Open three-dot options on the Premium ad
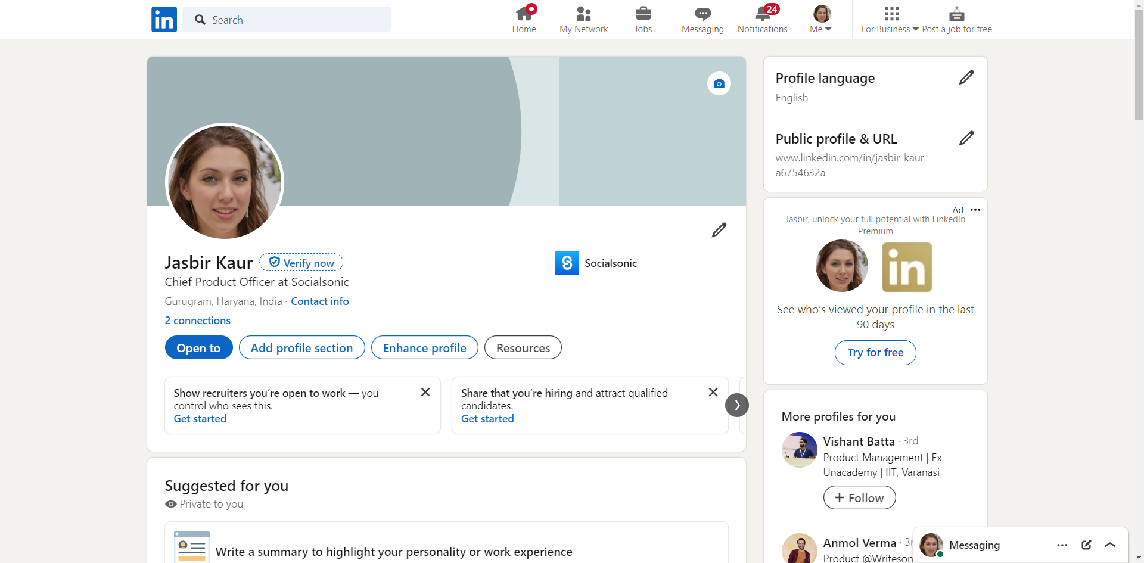The height and width of the screenshot is (563, 1144). click(975, 210)
